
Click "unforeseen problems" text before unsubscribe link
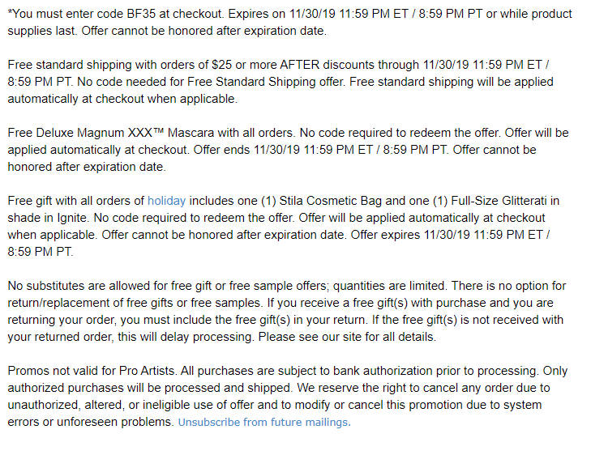114,422
